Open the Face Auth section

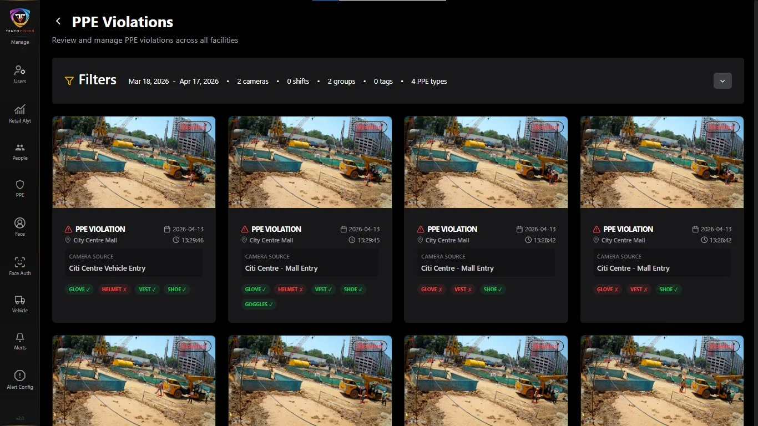[x=20, y=266]
